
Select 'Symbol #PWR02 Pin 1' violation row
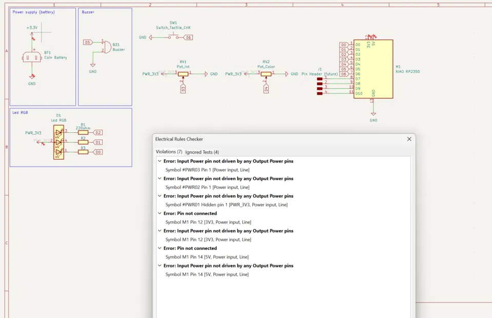[x=207, y=187]
